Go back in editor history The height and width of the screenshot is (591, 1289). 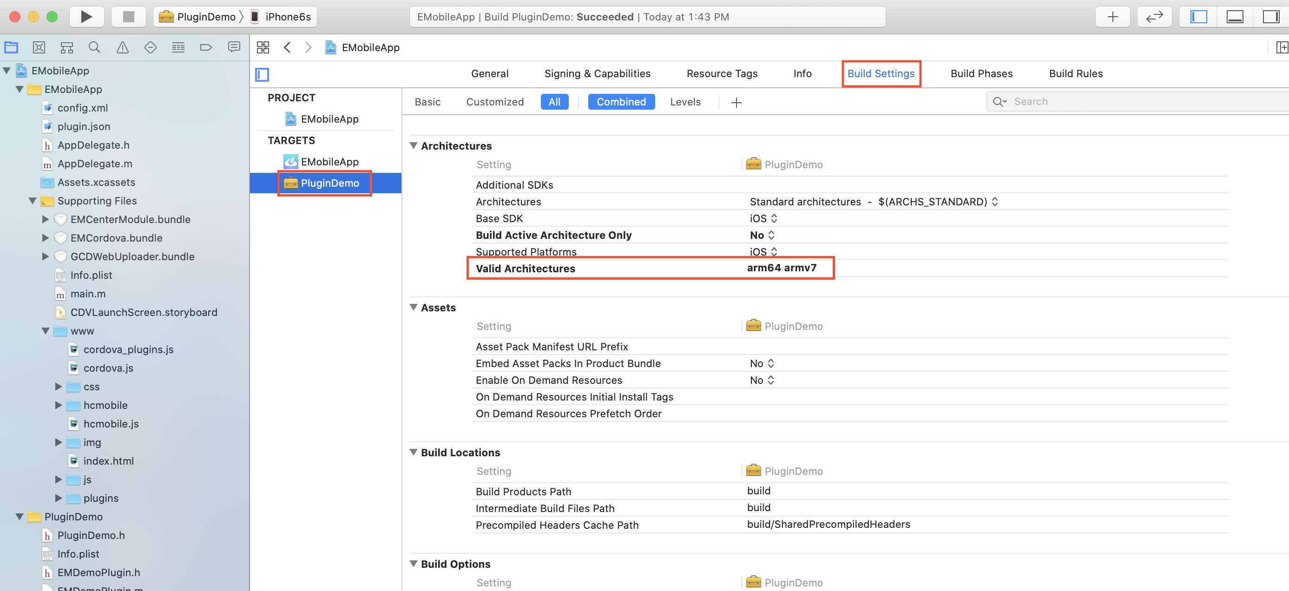click(287, 47)
